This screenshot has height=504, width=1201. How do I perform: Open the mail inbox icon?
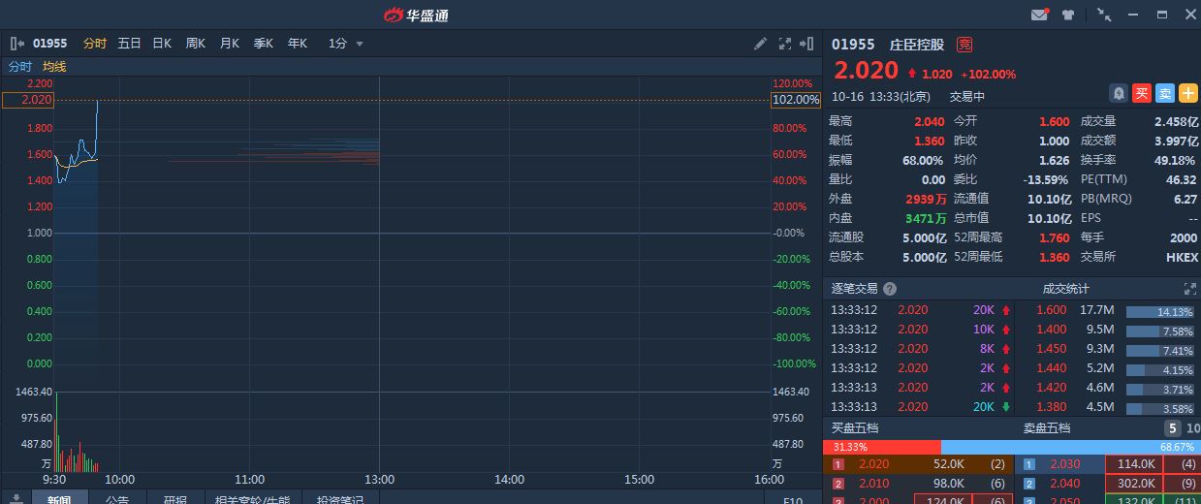1039,15
